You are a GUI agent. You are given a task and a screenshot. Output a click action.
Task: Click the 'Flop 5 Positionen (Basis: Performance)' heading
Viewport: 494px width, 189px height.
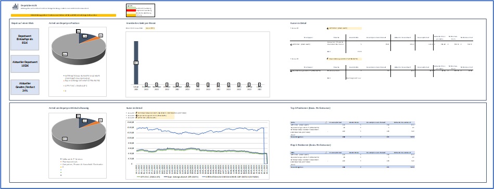click(x=311, y=145)
